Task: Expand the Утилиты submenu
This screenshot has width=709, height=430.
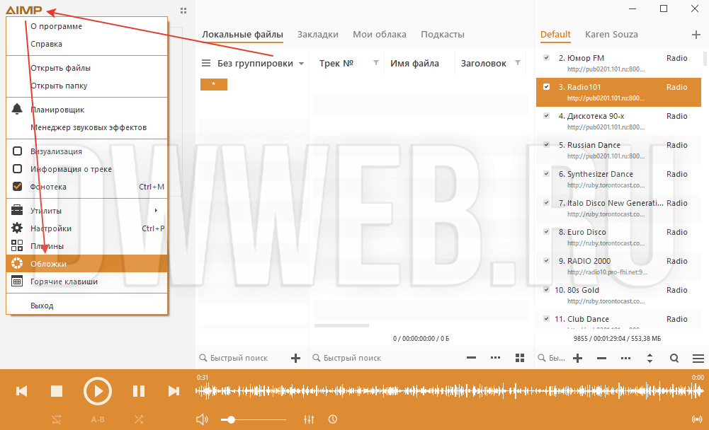Action: pyautogui.click(x=87, y=211)
